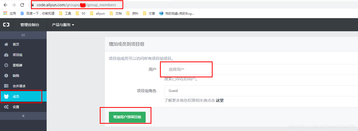This screenshot has width=358, height=131.
Task: Click the lock icon in the address bar
Action: click(33, 5)
